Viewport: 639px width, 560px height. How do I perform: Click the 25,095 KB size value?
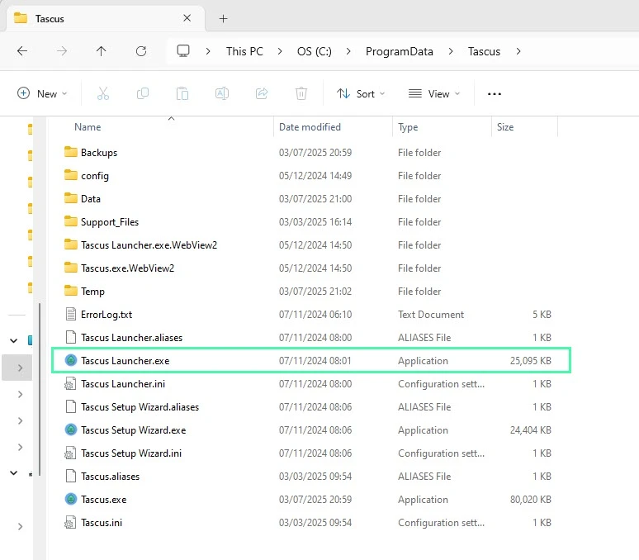[x=531, y=361]
